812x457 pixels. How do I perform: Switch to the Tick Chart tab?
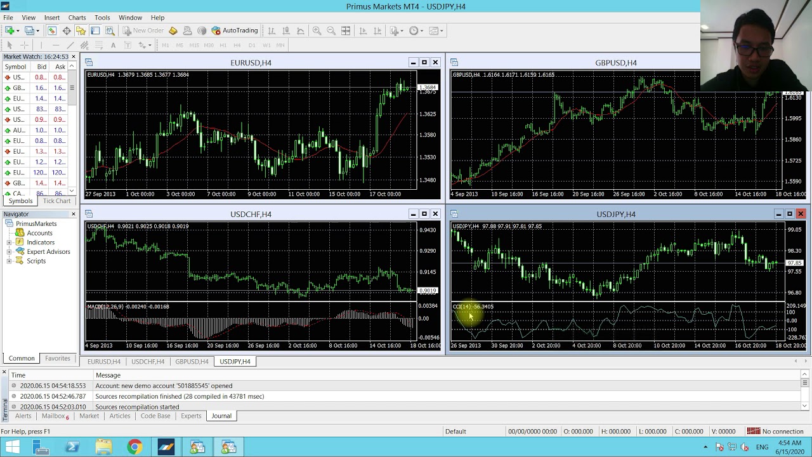click(56, 201)
